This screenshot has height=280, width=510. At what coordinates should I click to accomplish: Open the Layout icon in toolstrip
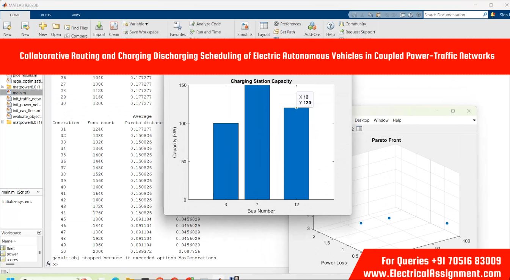click(264, 27)
